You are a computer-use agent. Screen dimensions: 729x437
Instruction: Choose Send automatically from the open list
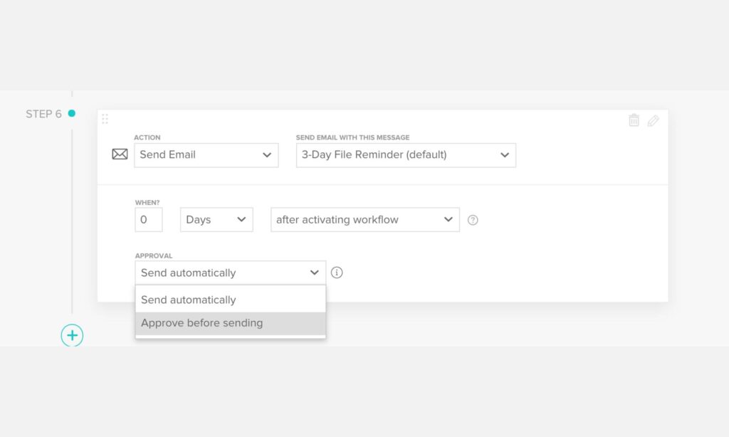(231, 300)
